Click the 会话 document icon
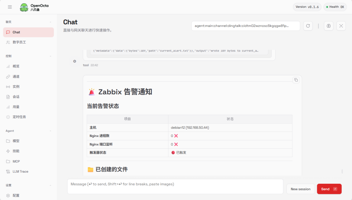Viewport: 352px width, 200px height. point(8,97)
